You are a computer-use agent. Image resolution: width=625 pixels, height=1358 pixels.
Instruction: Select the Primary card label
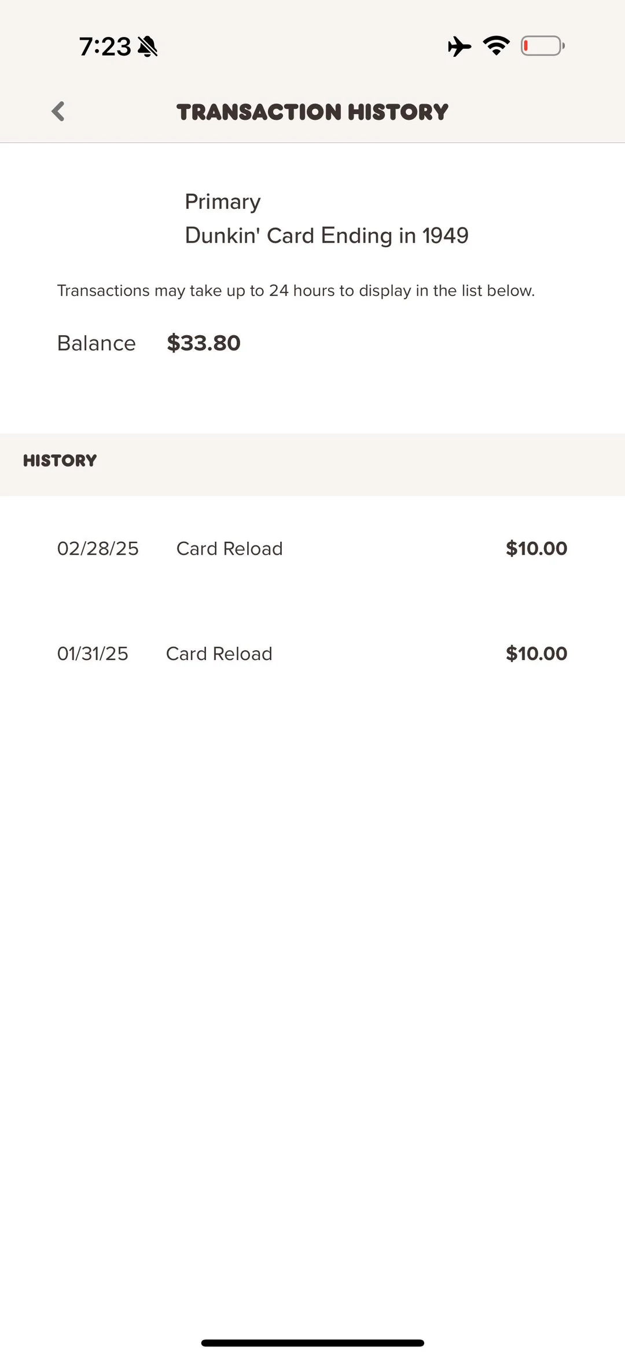(x=223, y=201)
